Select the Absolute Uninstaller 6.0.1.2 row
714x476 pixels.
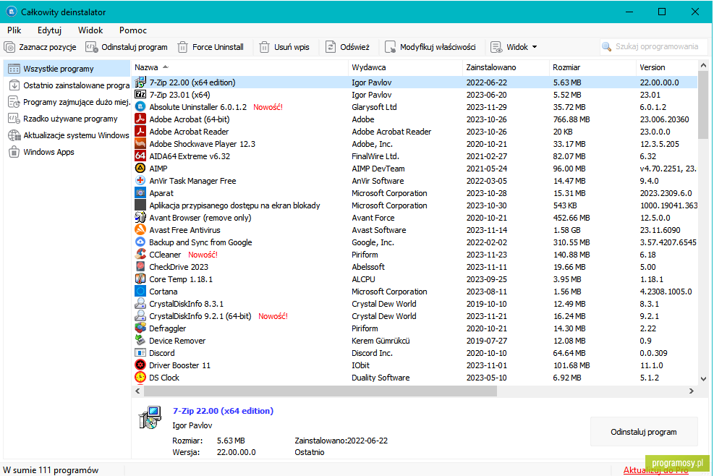415,107
